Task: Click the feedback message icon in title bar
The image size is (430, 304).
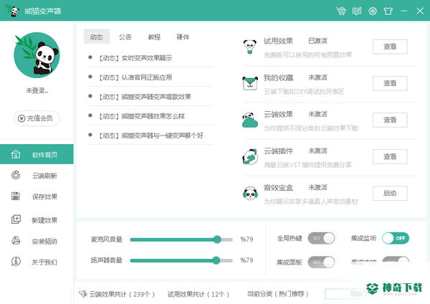Action: (357, 11)
